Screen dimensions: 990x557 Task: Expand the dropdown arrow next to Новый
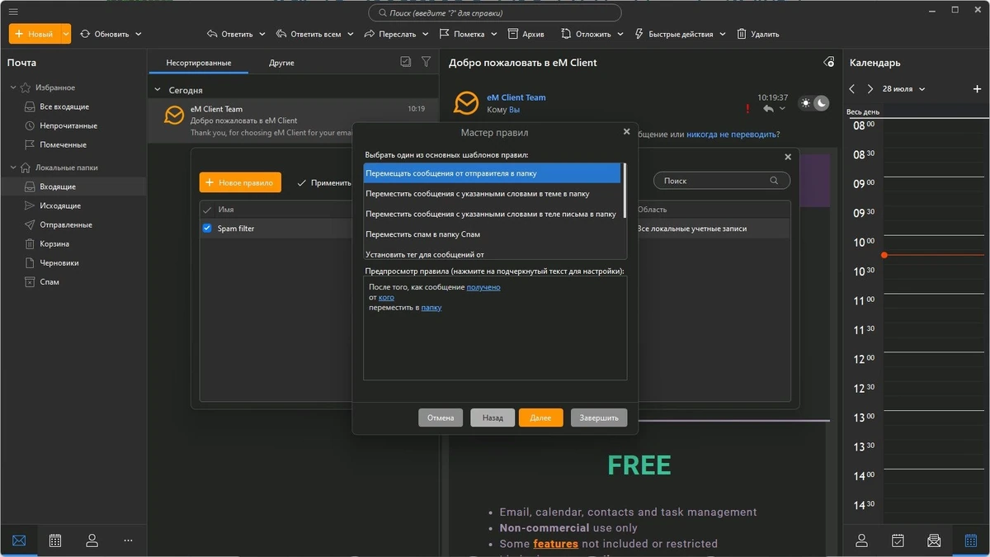tap(66, 34)
